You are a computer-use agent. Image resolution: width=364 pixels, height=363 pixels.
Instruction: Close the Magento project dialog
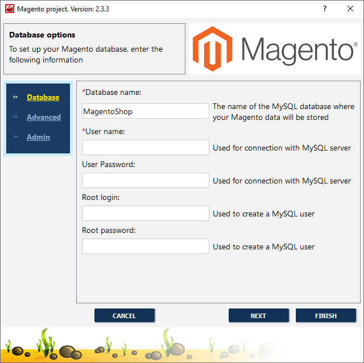coord(350,9)
